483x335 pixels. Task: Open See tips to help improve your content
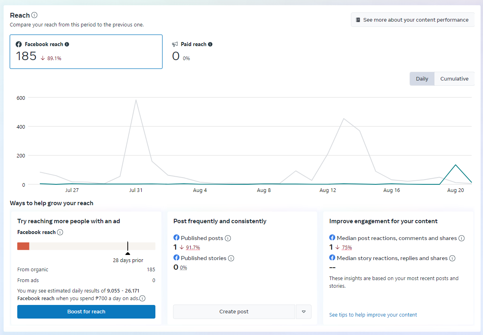[373, 315]
